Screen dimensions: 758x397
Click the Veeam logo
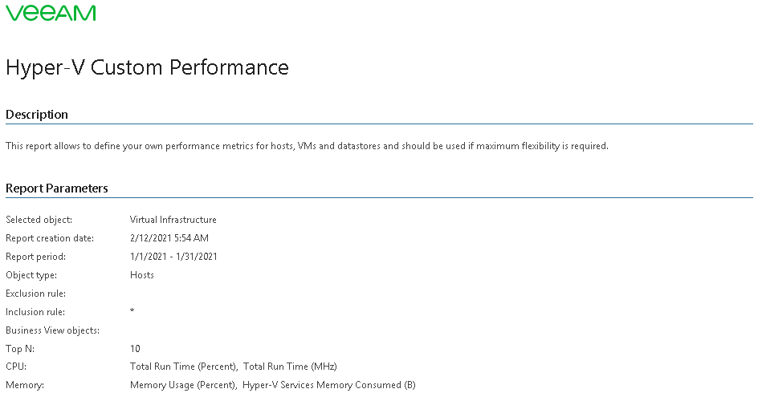[x=51, y=13]
